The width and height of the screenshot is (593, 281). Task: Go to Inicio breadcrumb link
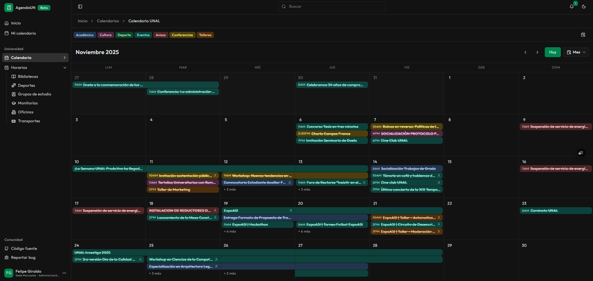[x=83, y=21]
